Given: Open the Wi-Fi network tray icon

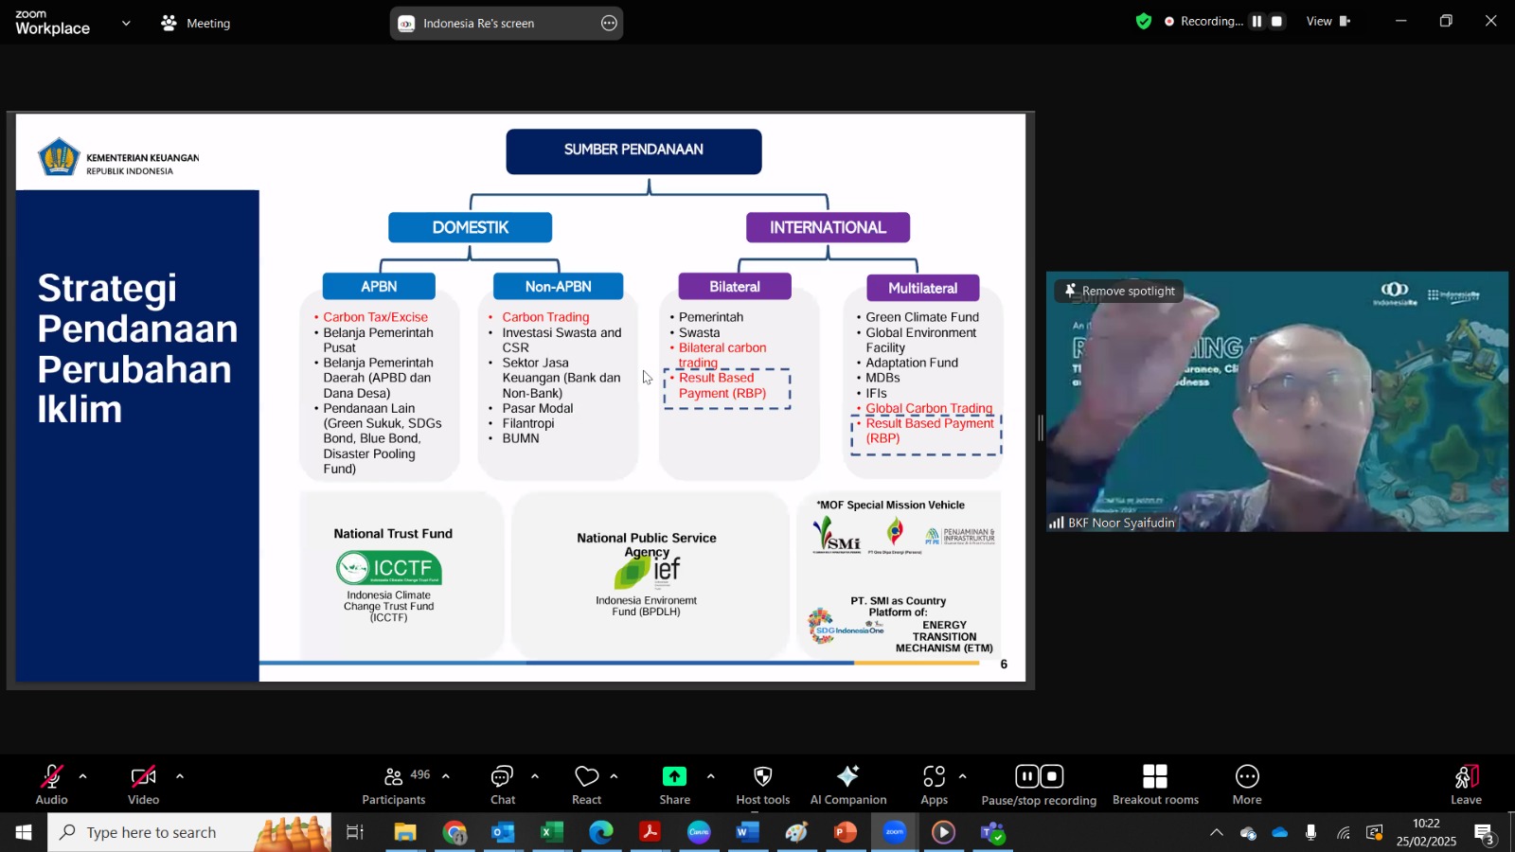Looking at the screenshot, I should (x=1344, y=832).
